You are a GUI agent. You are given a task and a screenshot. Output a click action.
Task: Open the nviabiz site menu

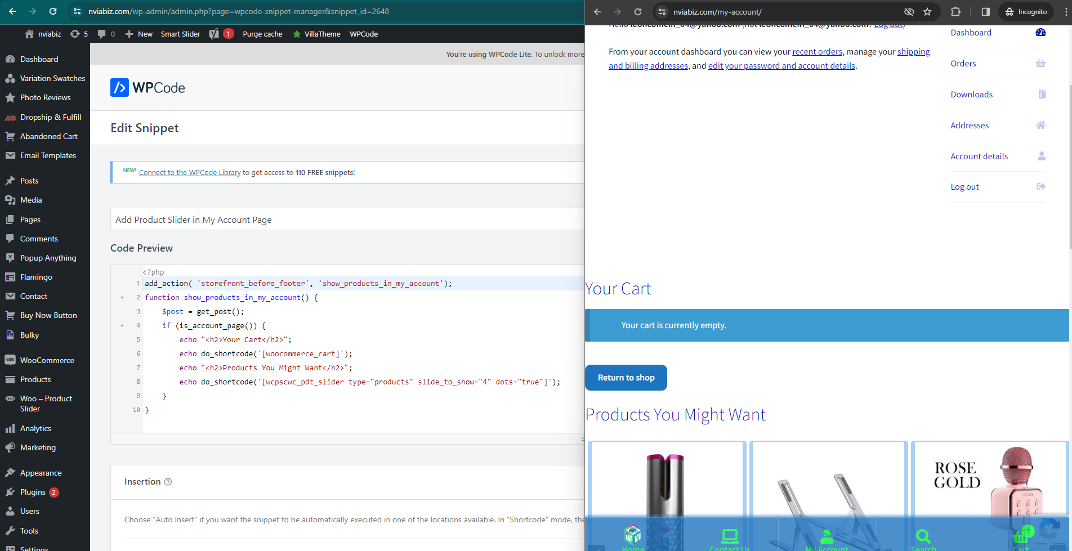(43, 34)
